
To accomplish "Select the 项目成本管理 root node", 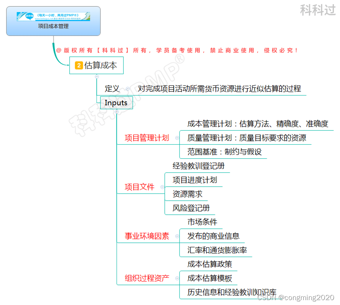I will point(53,26).
